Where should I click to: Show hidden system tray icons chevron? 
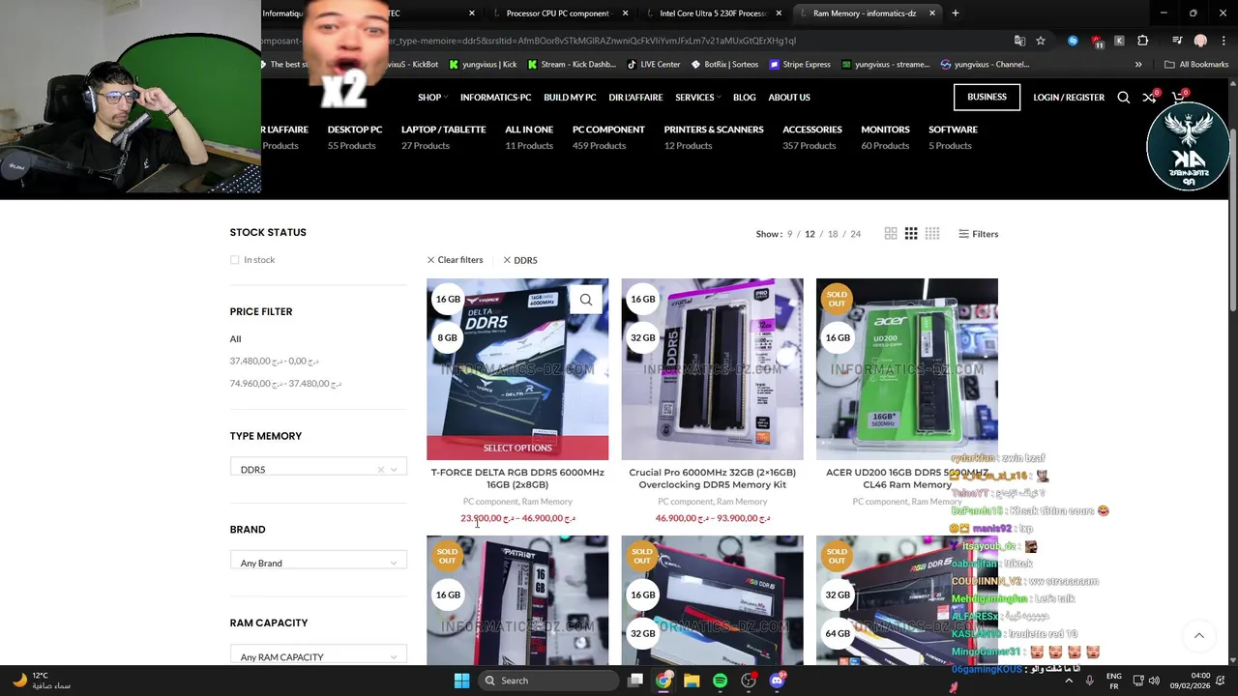[1070, 681]
